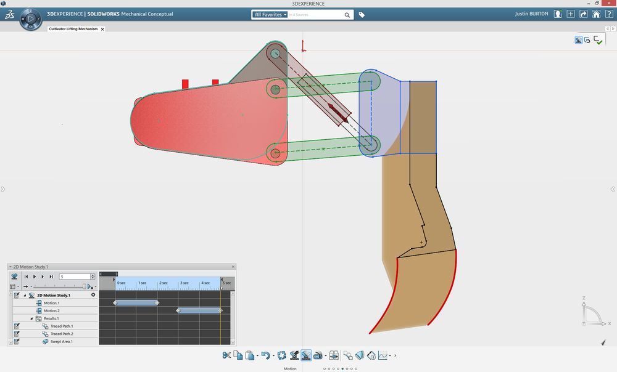This screenshot has width=617, height=372.
Task: Click the playback speed slider handle
Action: click(85, 286)
